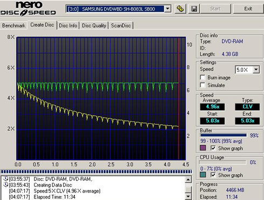Uncheck CPU Usage Show graph checkbox
Viewport: 264px width, 200px height.
click(x=213, y=175)
